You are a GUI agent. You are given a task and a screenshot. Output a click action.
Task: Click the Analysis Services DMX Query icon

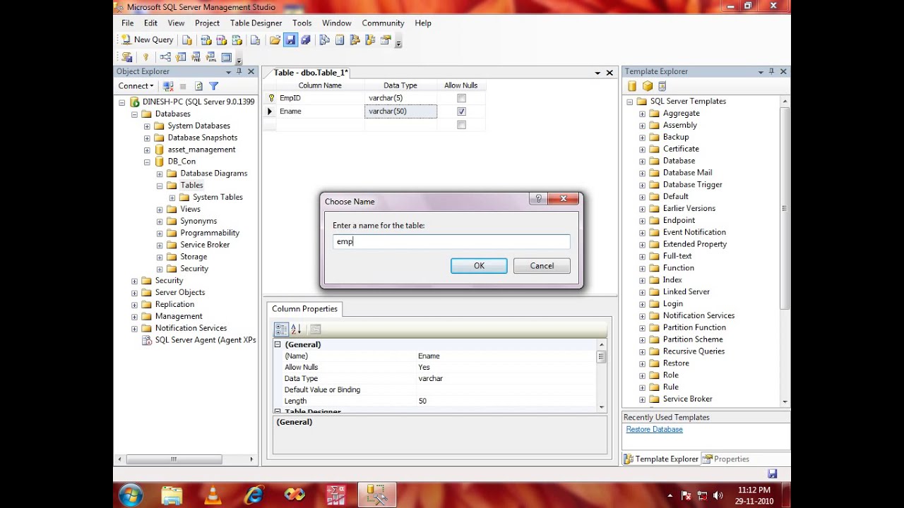pos(221,40)
